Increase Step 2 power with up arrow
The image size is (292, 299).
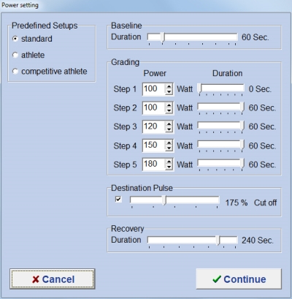[169, 105]
